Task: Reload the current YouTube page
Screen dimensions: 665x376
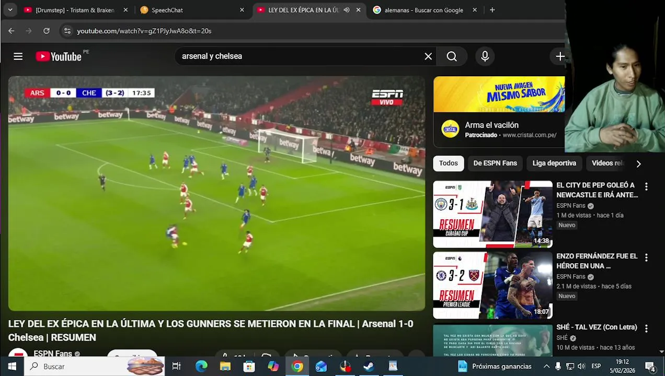Action: (x=47, y=31)
